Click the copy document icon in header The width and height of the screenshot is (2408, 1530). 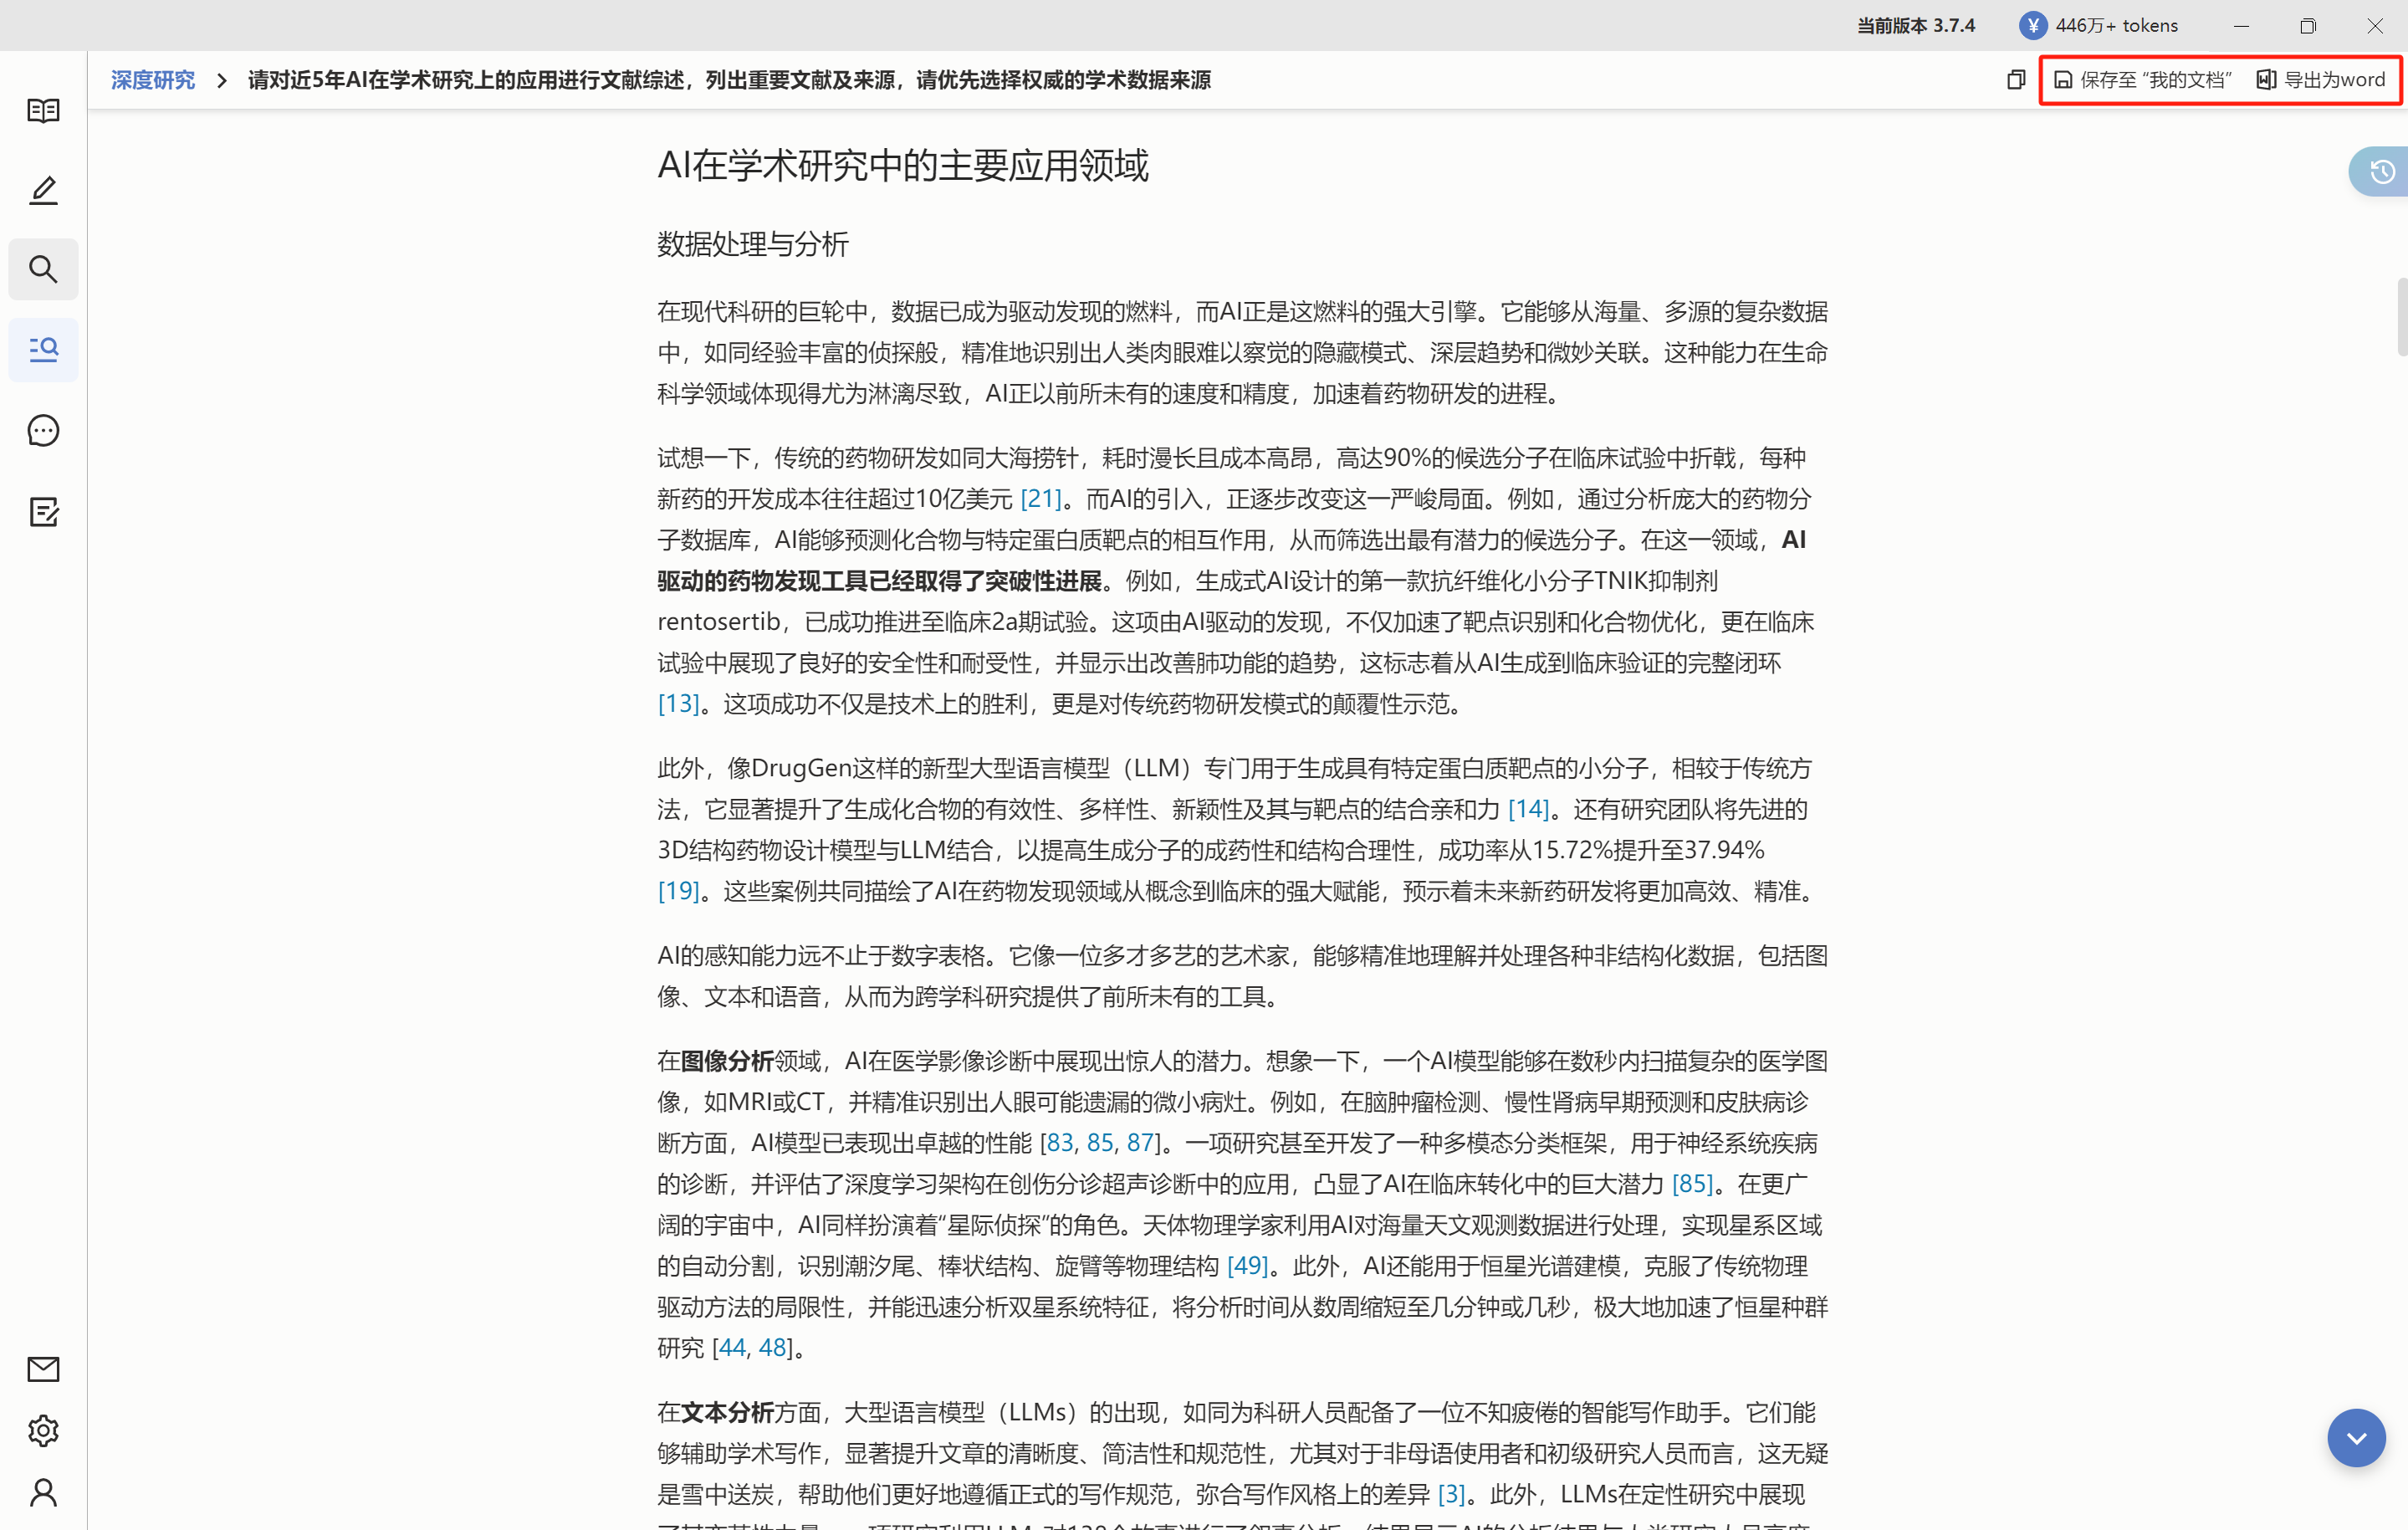(x=2016, y=80)
